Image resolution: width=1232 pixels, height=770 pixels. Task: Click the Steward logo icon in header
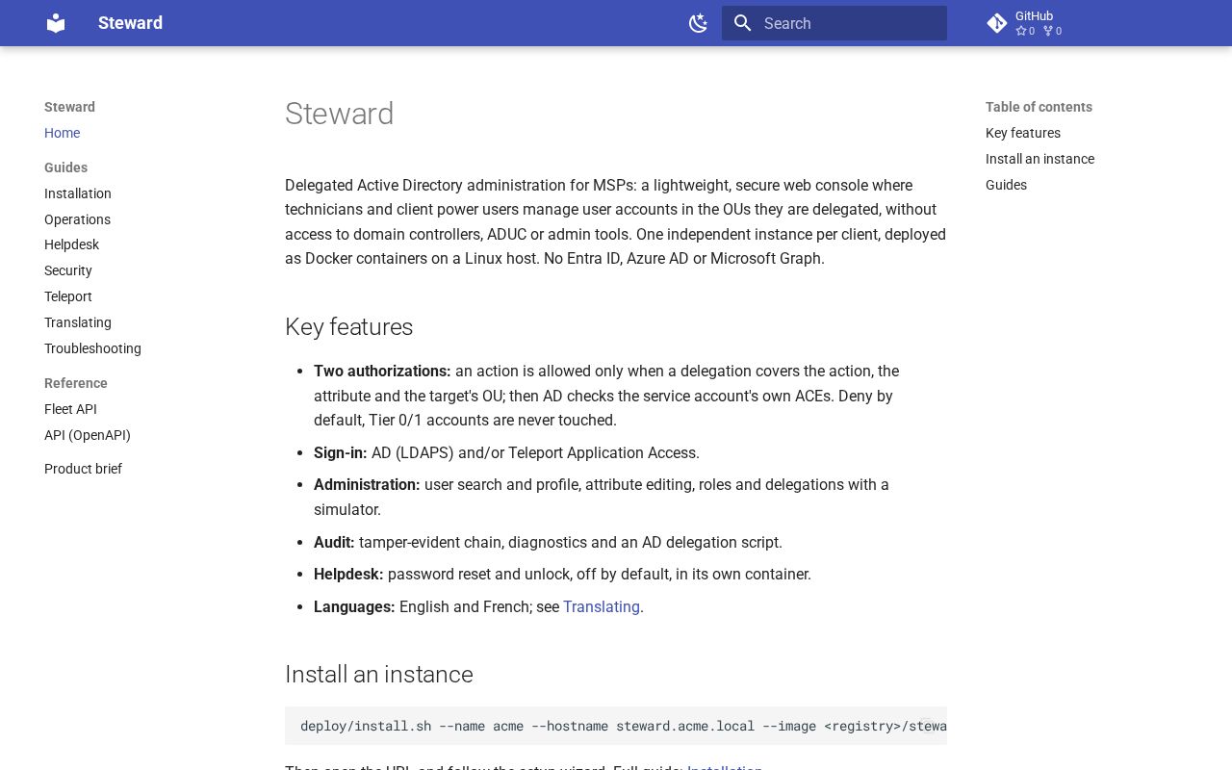[56, 23]
